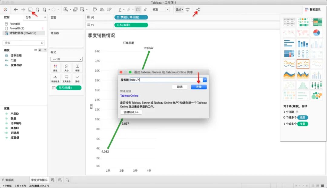Click the 取消 button in share dialog
The width and height of the screenshot is (327, 188).
[x=180, y=87]
